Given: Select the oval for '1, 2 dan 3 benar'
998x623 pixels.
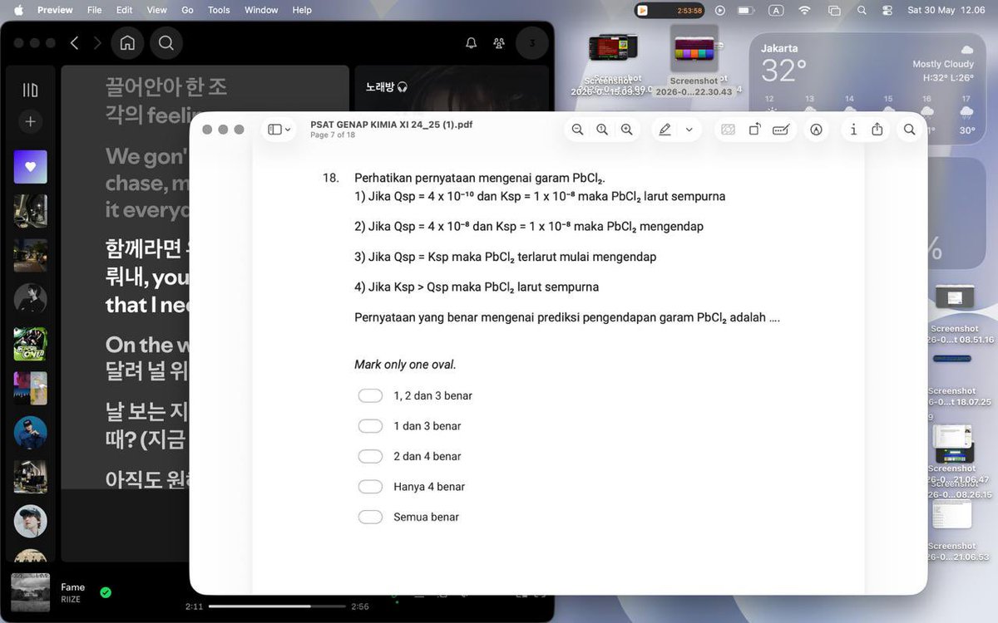Looking at the screenshot, I should pos(370,395).
